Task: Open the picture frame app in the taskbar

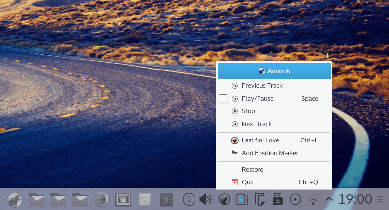Action: tap(123, 200)
